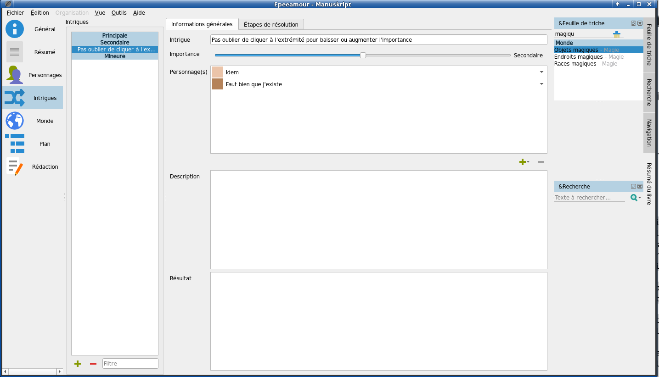This screenshot has width=659, height=377.
Task: Show the vertical Navigation side tab
Action: tap(649, 133)
